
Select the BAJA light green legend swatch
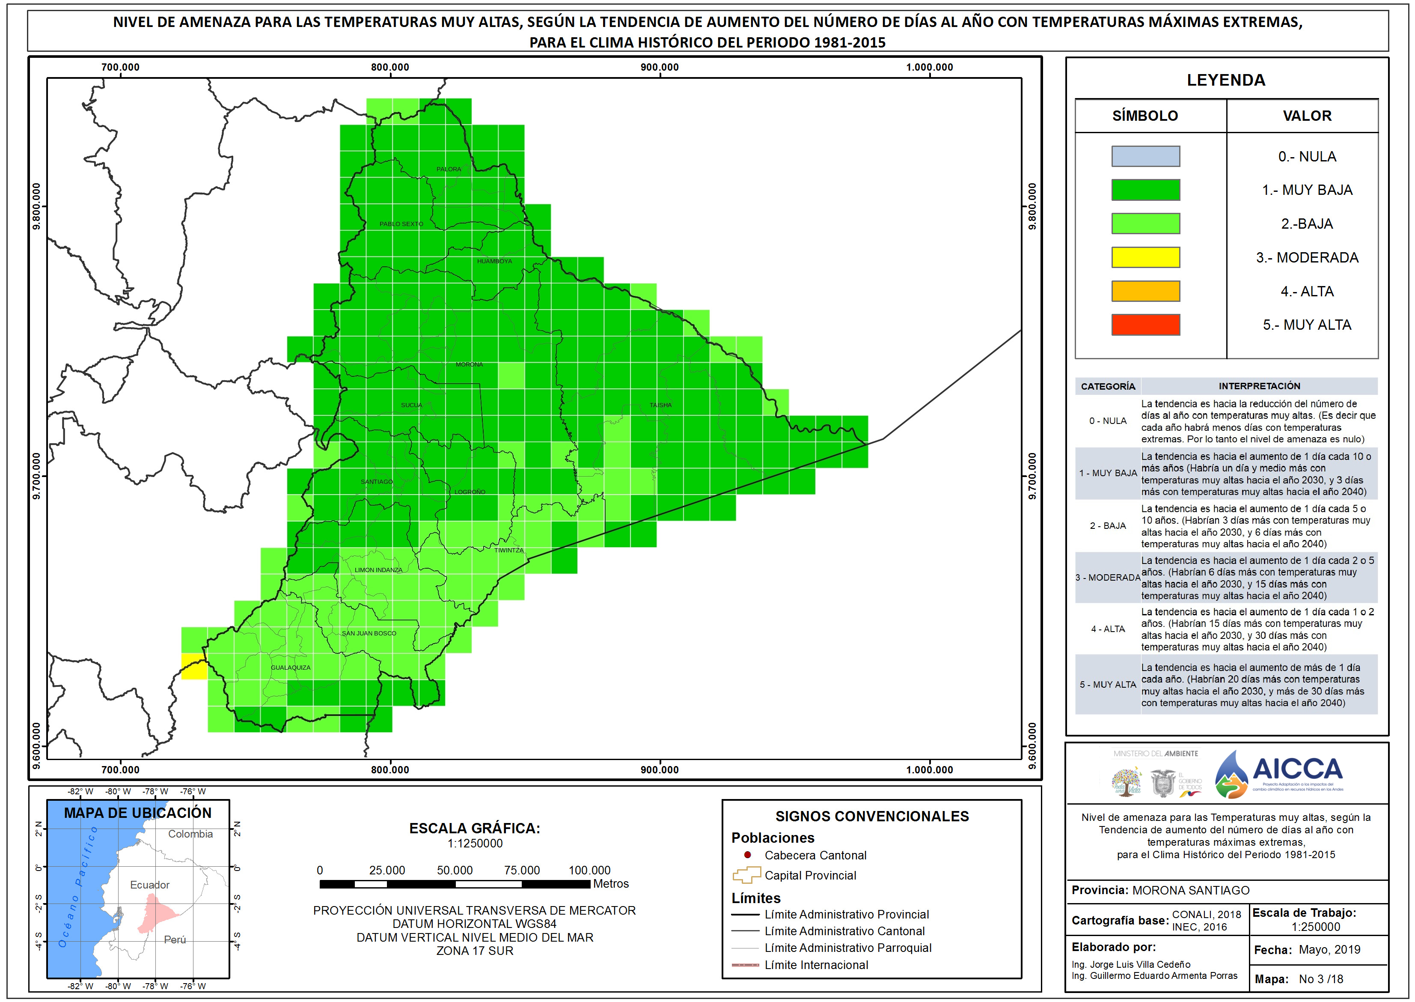1145,224
